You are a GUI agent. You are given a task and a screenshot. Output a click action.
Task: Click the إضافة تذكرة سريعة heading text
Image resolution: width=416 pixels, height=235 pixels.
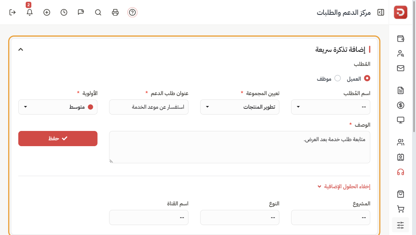pyautogui.click(x=340, y=49)
